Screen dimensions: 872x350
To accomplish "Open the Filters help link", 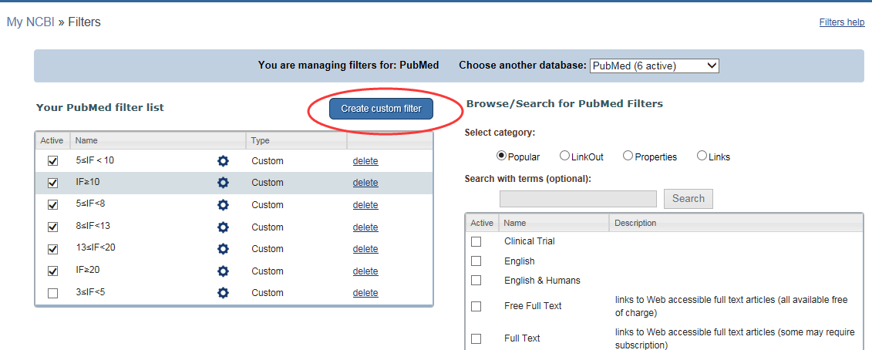I will (841, 22).
